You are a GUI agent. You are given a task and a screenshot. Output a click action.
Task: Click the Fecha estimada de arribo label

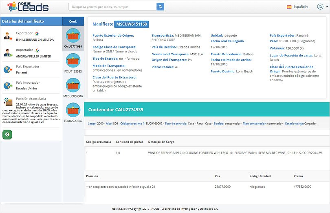(x=231, y=60)
